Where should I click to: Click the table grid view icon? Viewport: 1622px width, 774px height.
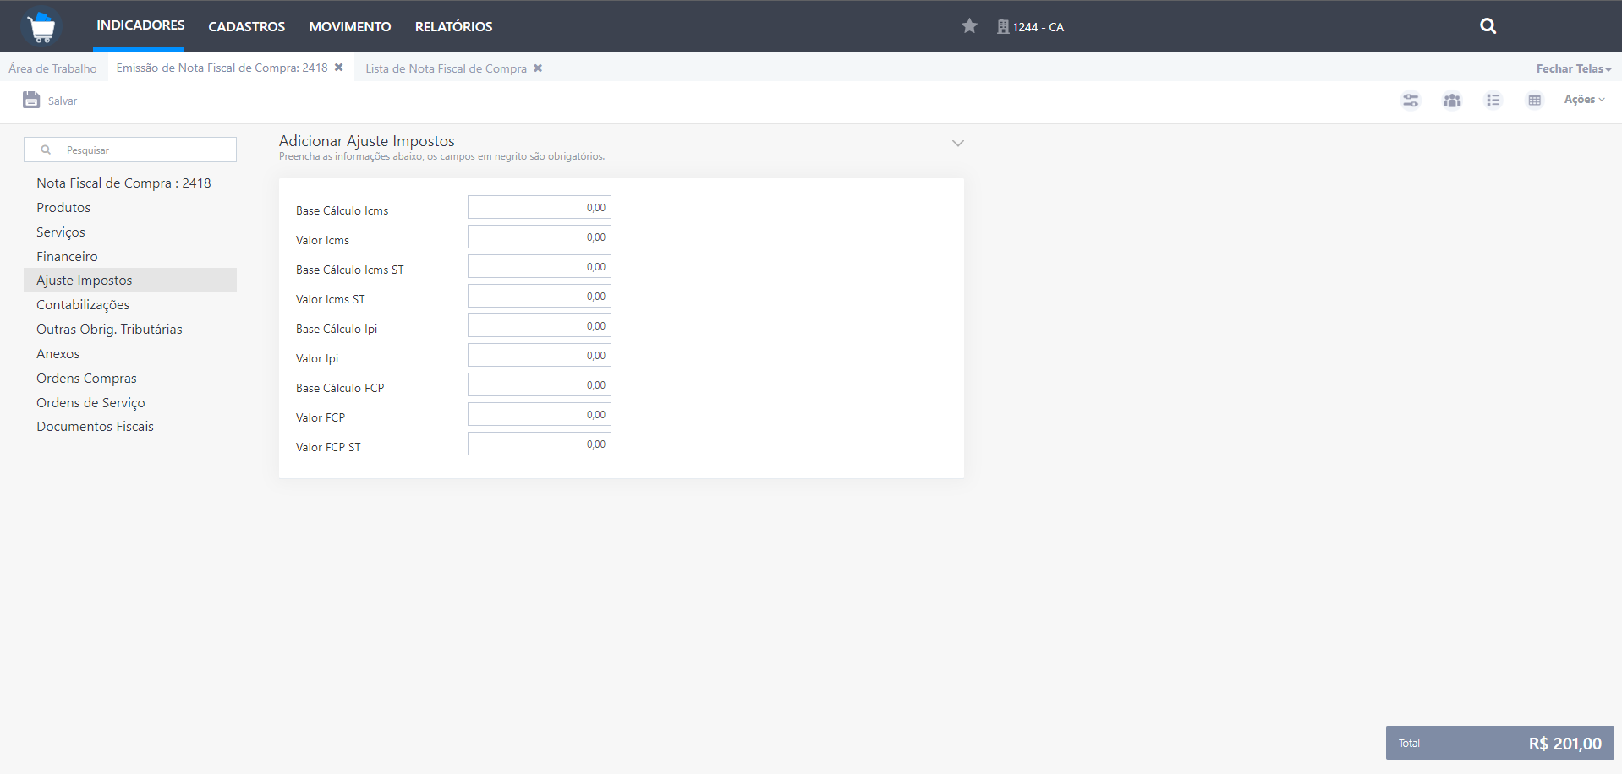[1535, 101]
